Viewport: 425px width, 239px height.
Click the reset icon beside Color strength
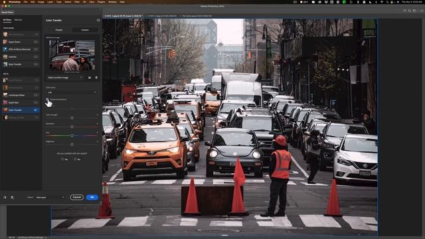[98, 115]
